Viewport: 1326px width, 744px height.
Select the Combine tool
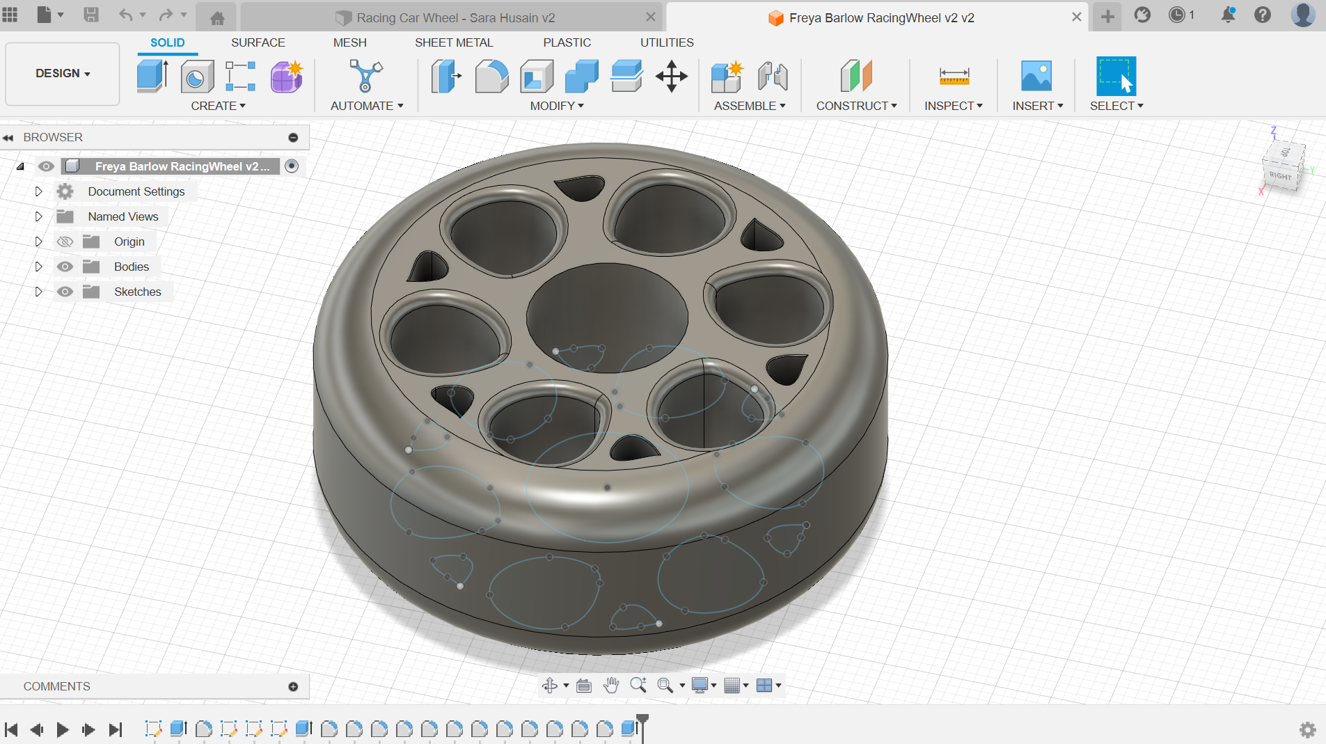(582, 76)
